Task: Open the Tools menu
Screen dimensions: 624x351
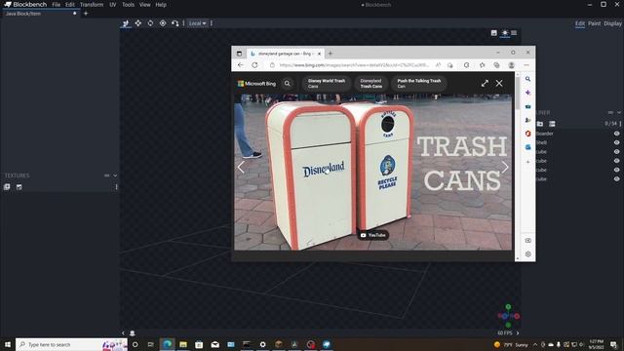Action: 128,5
